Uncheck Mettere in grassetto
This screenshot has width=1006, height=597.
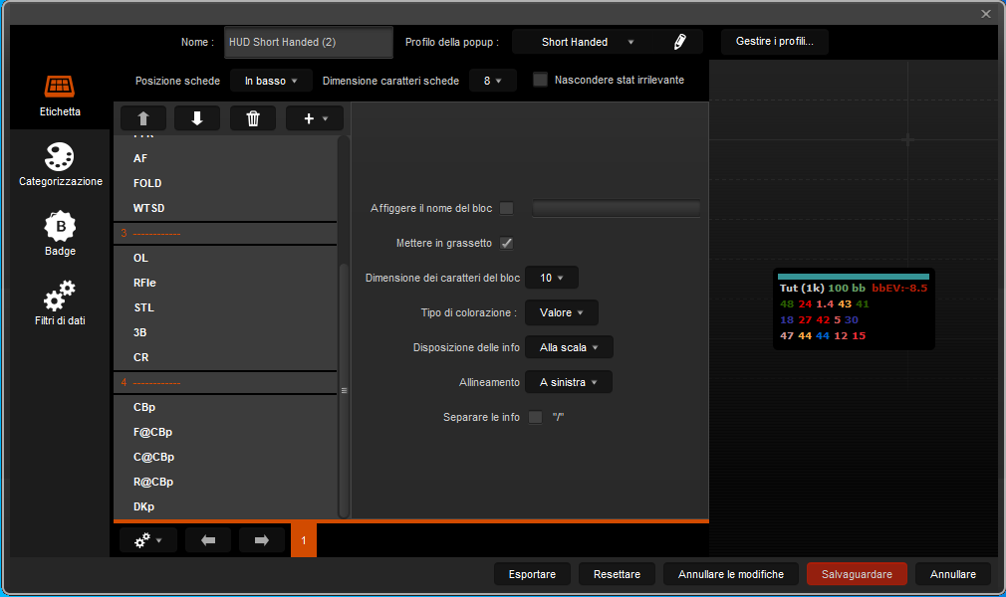tap(506, 243)
